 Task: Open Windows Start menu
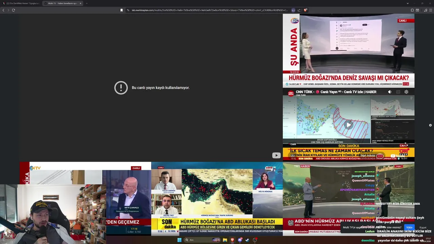click(179, 240)
